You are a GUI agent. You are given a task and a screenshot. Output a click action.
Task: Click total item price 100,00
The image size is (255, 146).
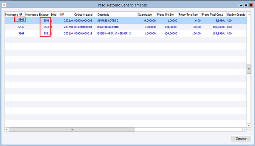pyautogui.click(x=197, y=27)
